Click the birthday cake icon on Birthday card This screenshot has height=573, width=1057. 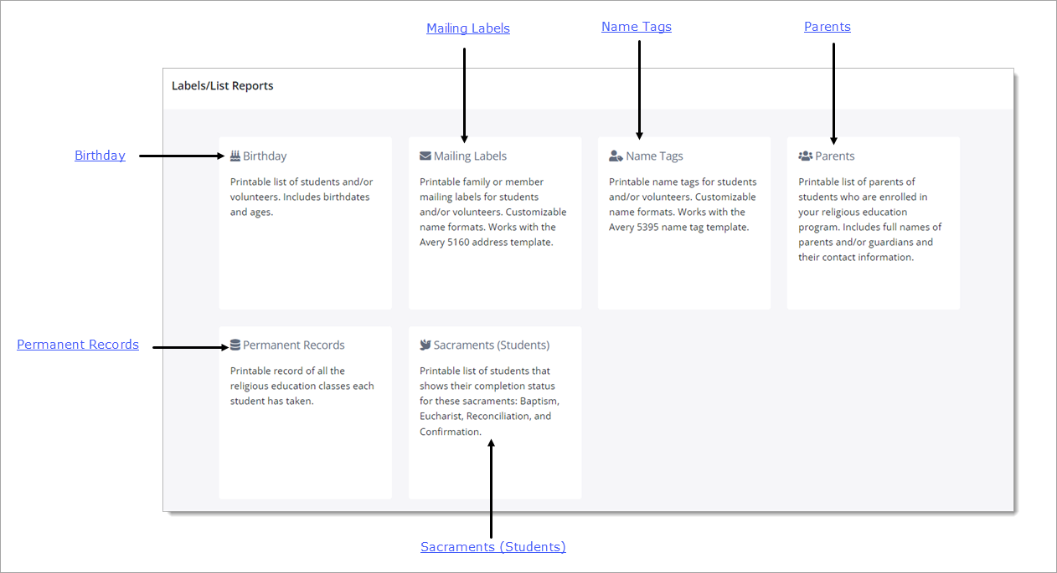pyautogui.click(x=235, y=155)
